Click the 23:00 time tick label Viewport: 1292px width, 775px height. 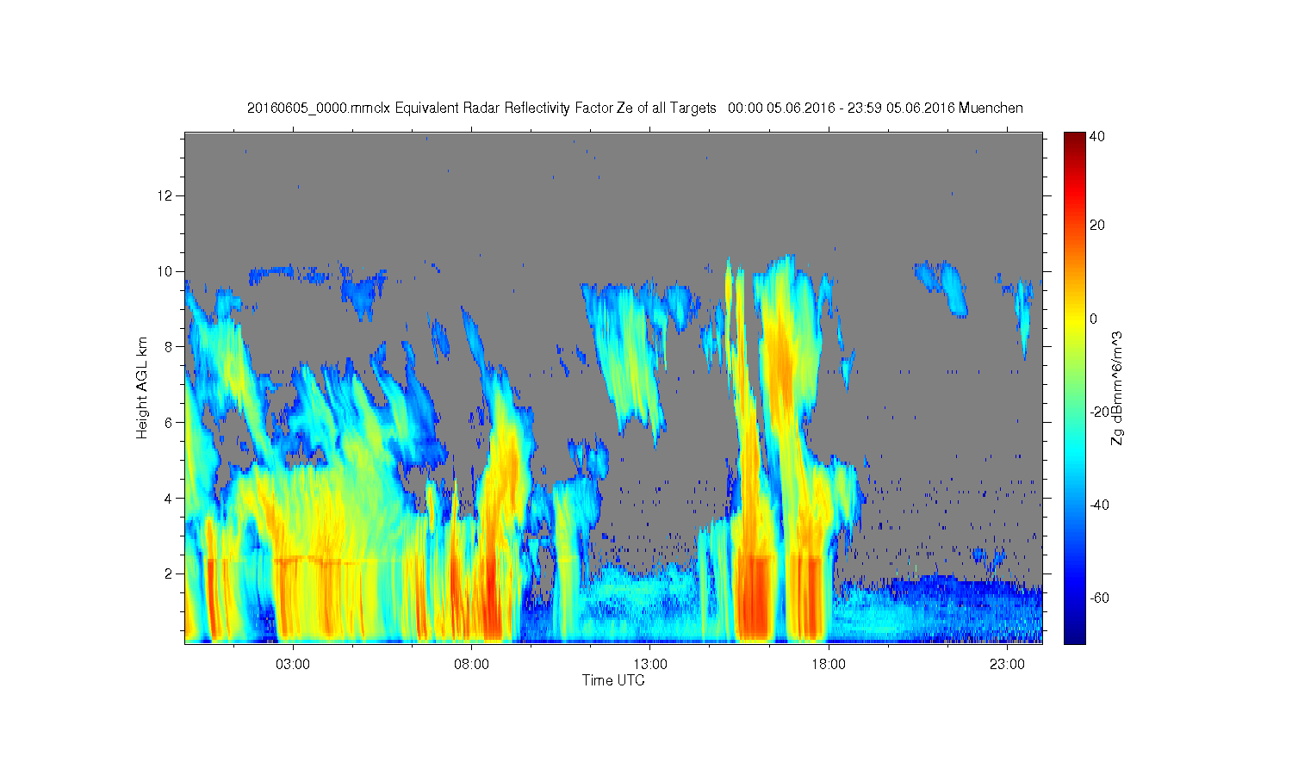point(1007,665)
